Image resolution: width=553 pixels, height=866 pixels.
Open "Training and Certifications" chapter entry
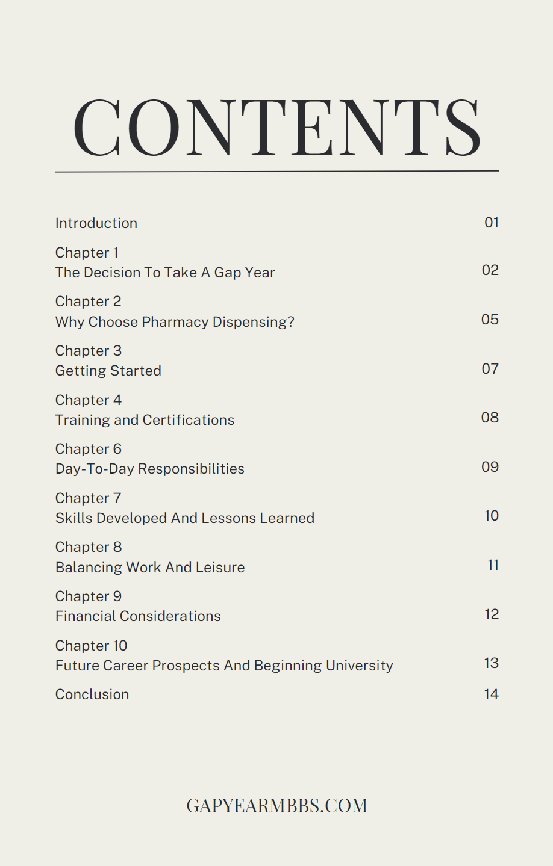(x=145, y=420)
